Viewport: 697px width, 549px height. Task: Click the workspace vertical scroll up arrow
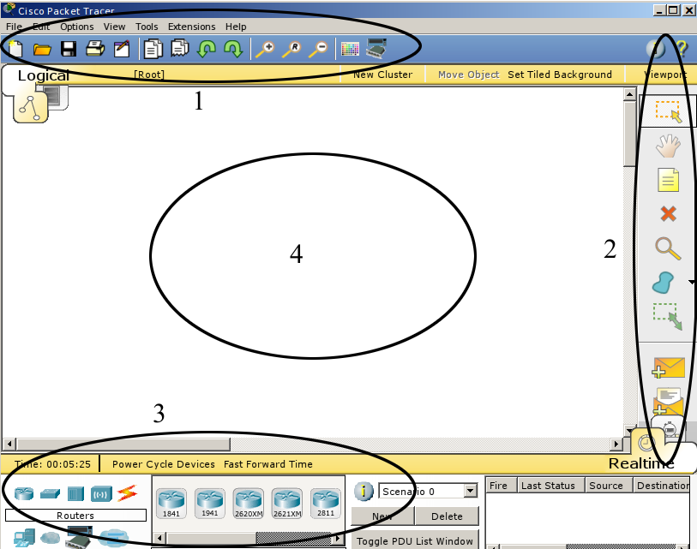pyautogui.click(x=629, y=94)
